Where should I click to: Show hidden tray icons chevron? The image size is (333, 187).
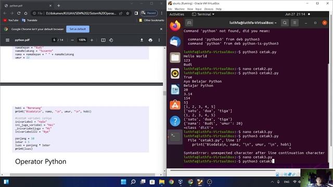(x=272, y=182)
